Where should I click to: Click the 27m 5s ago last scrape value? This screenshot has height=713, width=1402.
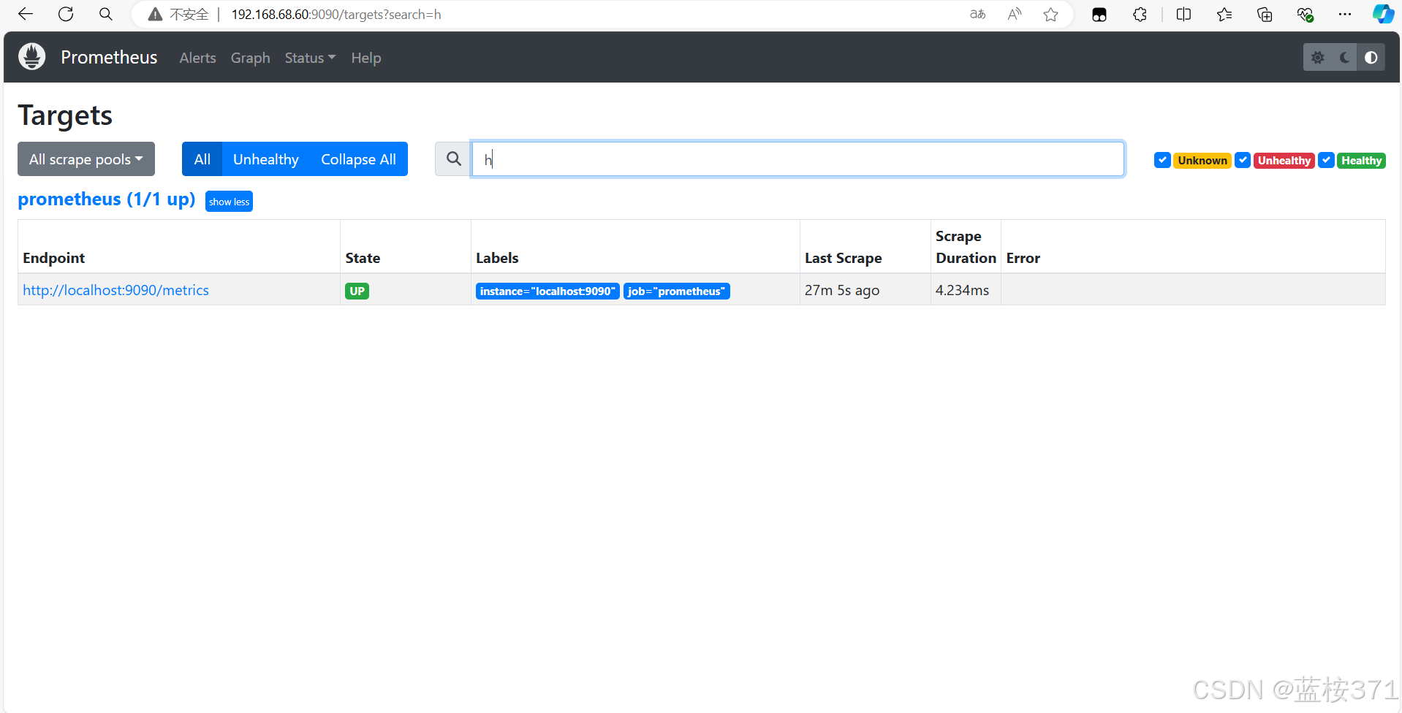pos(842,290)
